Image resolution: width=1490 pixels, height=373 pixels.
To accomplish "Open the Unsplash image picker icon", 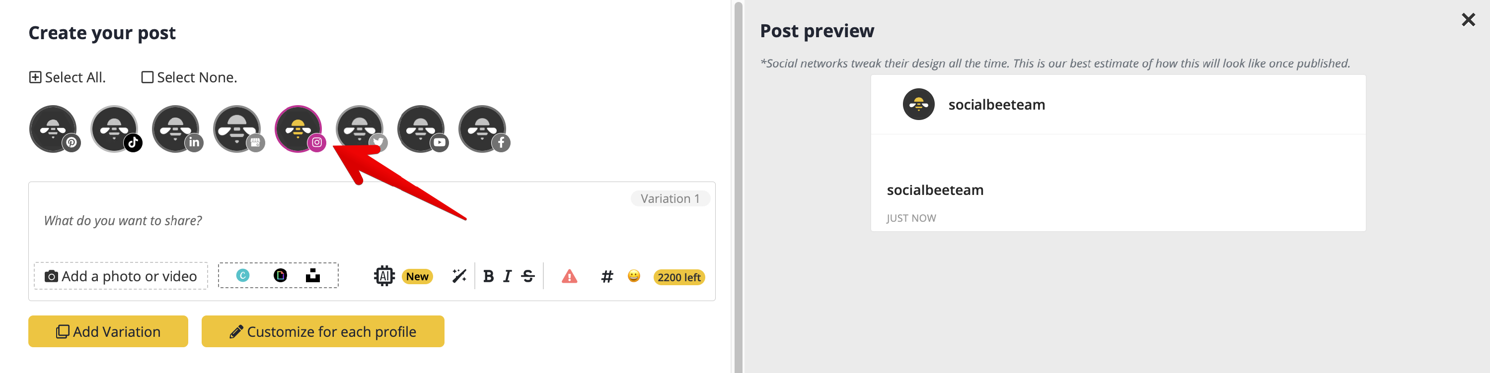I will pyautogui.click(x=313, y=275).
